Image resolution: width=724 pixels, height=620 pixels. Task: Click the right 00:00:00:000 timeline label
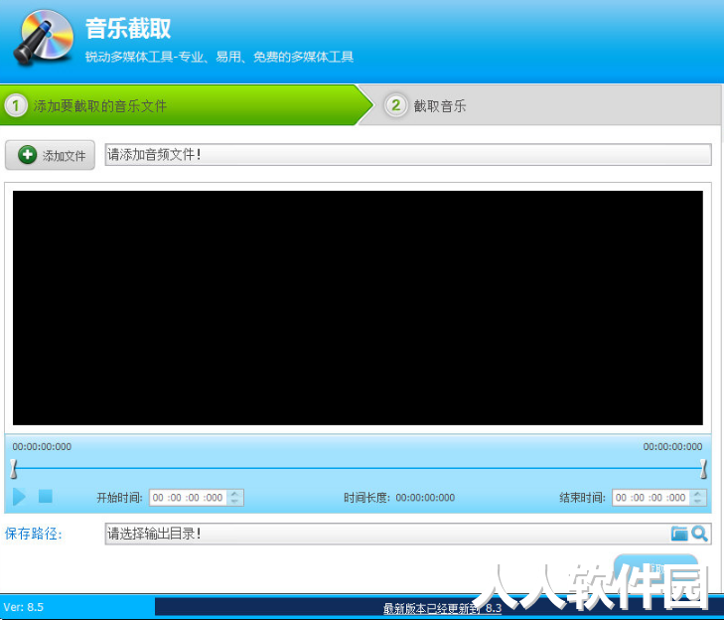672,447
